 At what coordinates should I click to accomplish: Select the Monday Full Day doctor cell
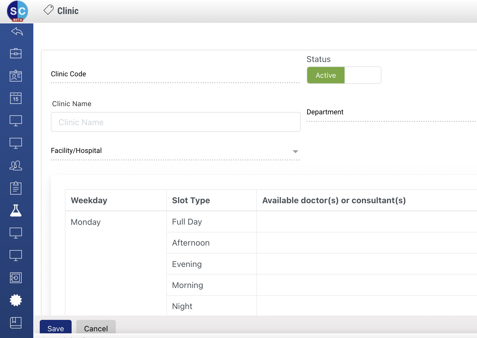click(367, 222)
